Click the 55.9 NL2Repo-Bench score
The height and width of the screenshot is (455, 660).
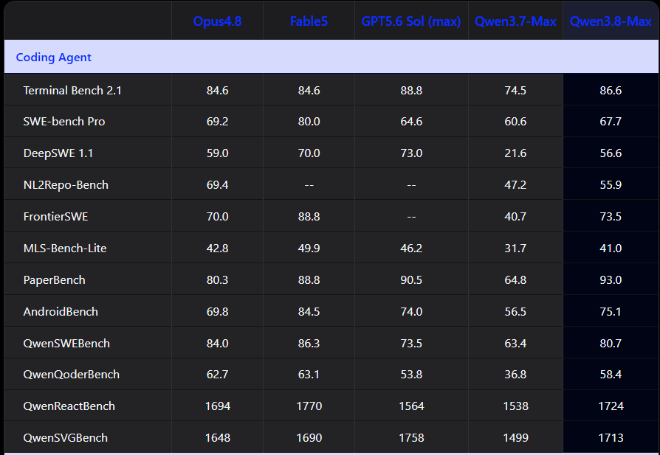pos(611,185)
